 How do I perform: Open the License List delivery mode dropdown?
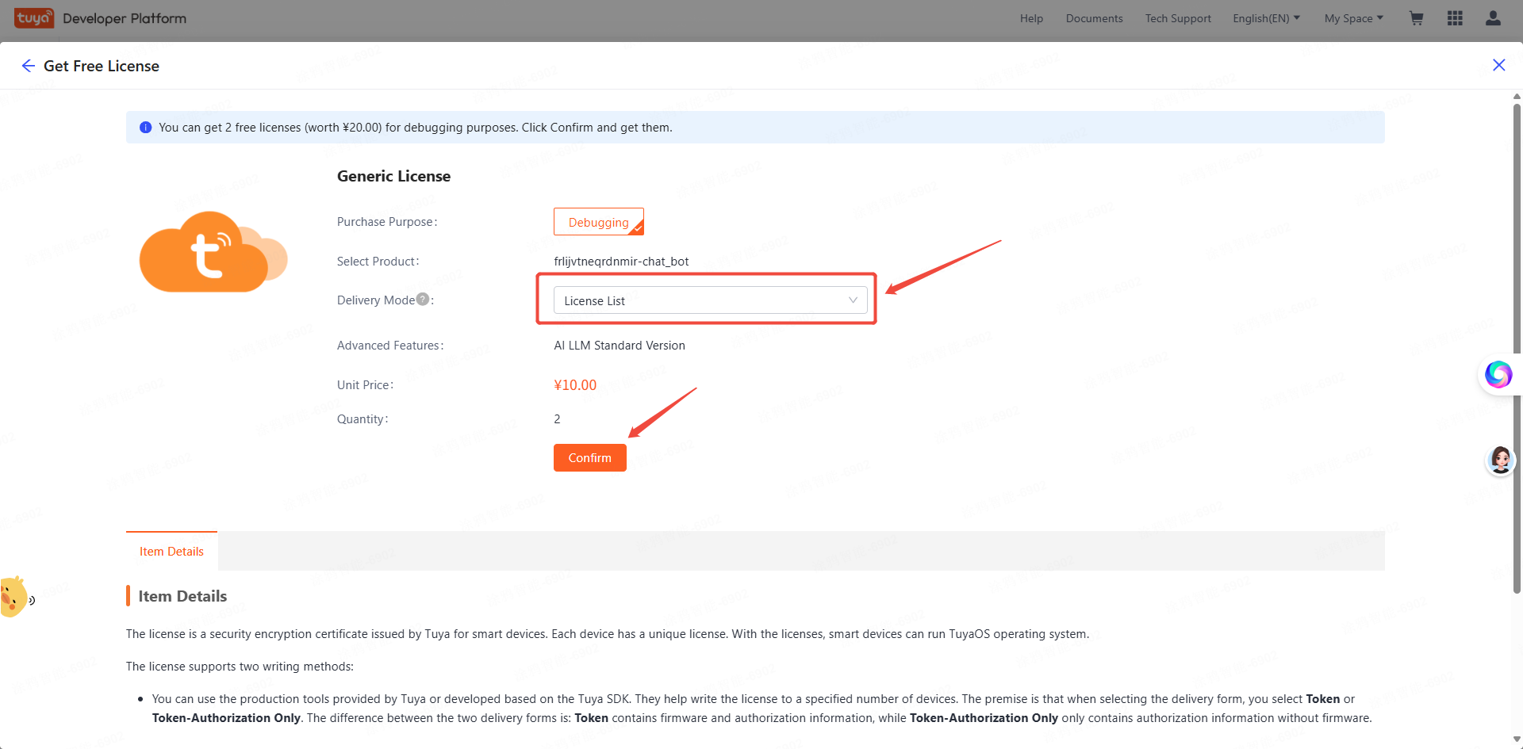click(711, 300)
